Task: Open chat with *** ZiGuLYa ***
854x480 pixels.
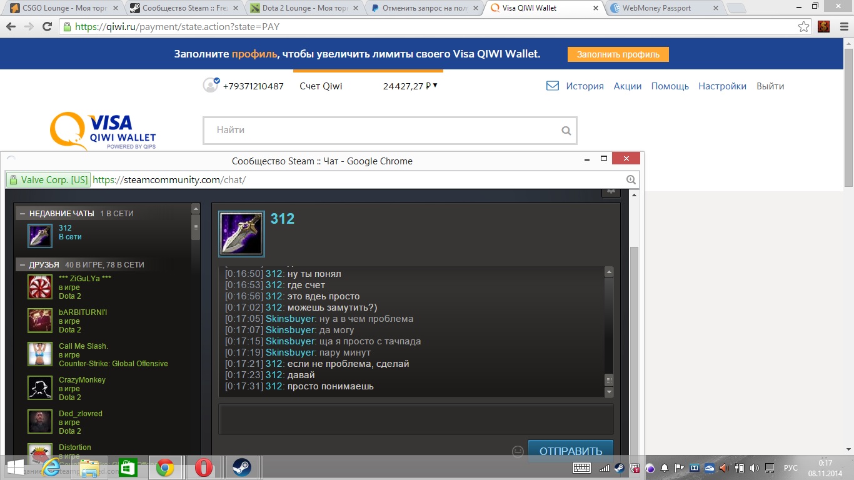Action: tap(104, 287)
